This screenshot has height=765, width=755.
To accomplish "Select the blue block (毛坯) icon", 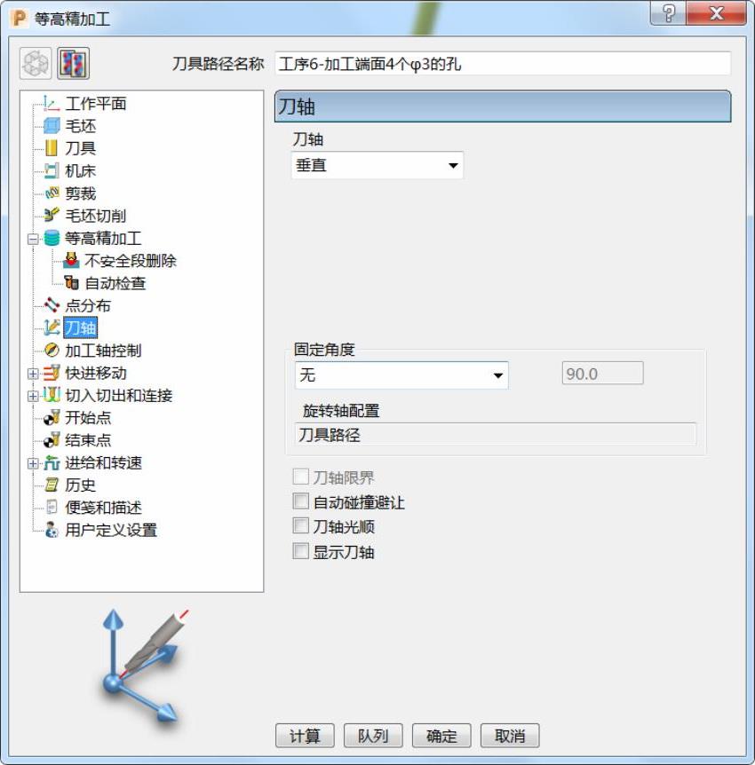I will pyautogui.click(x=52, y=126).
